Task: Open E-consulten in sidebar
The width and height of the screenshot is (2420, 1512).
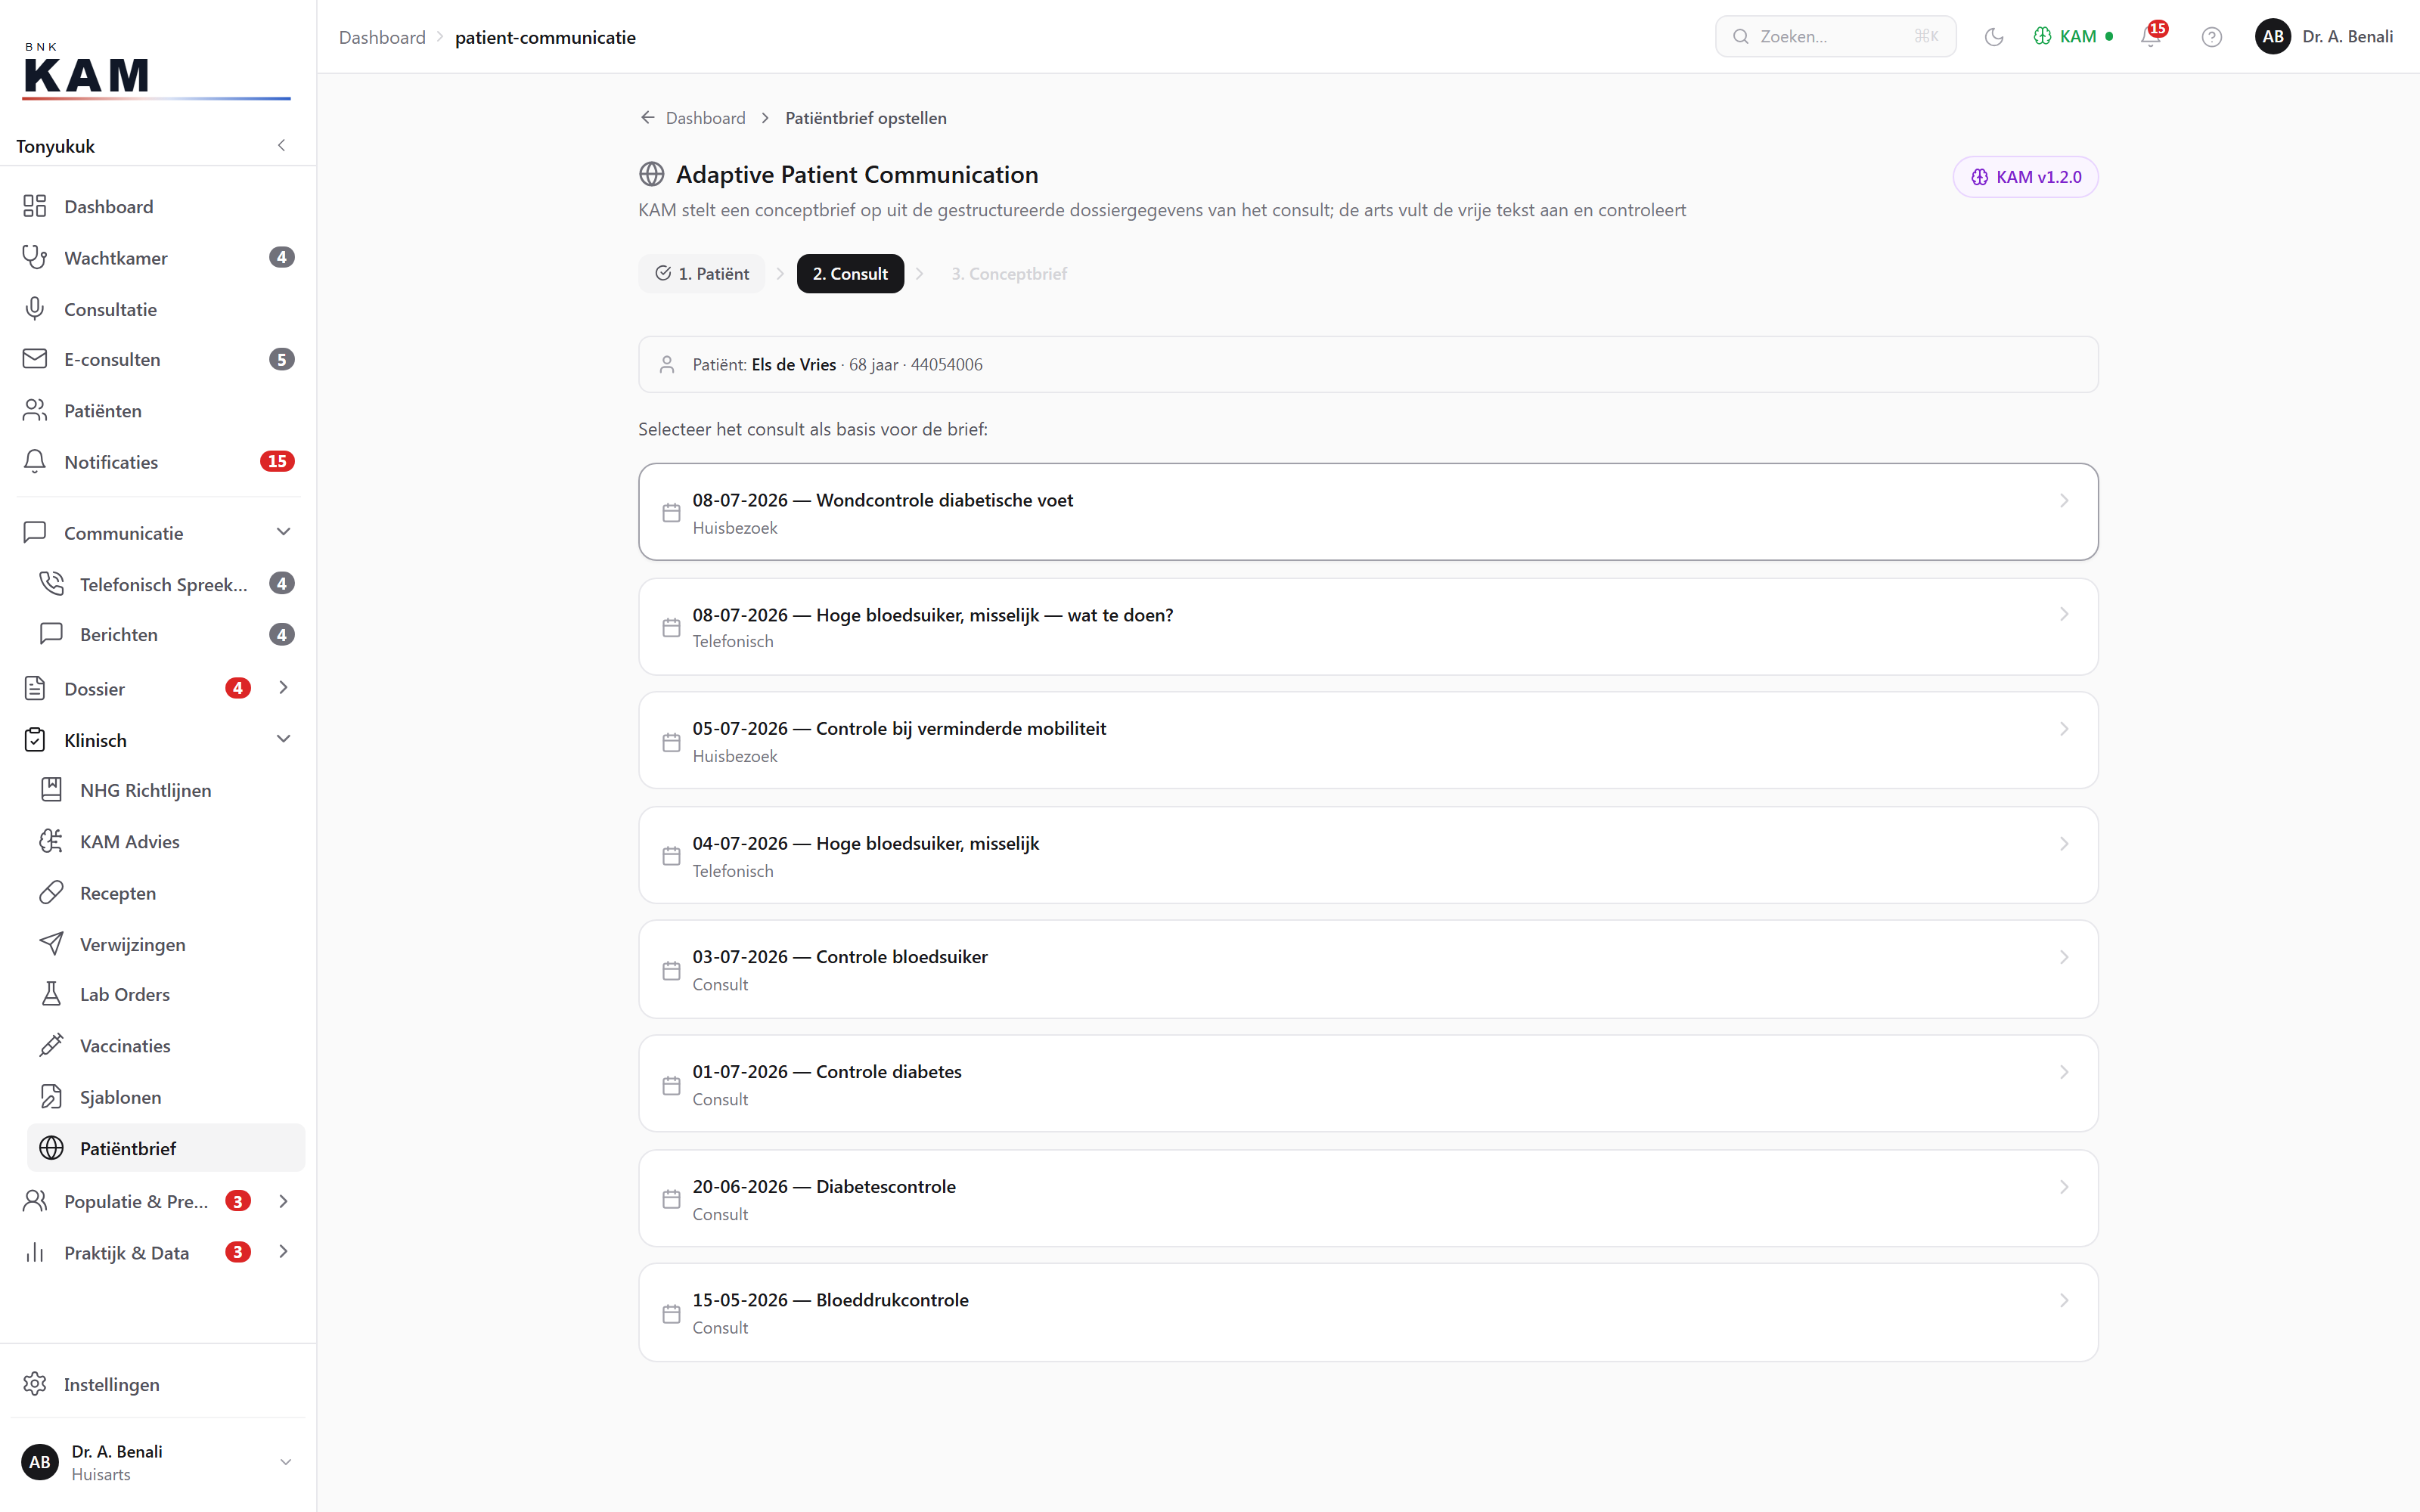Action: 158,359
